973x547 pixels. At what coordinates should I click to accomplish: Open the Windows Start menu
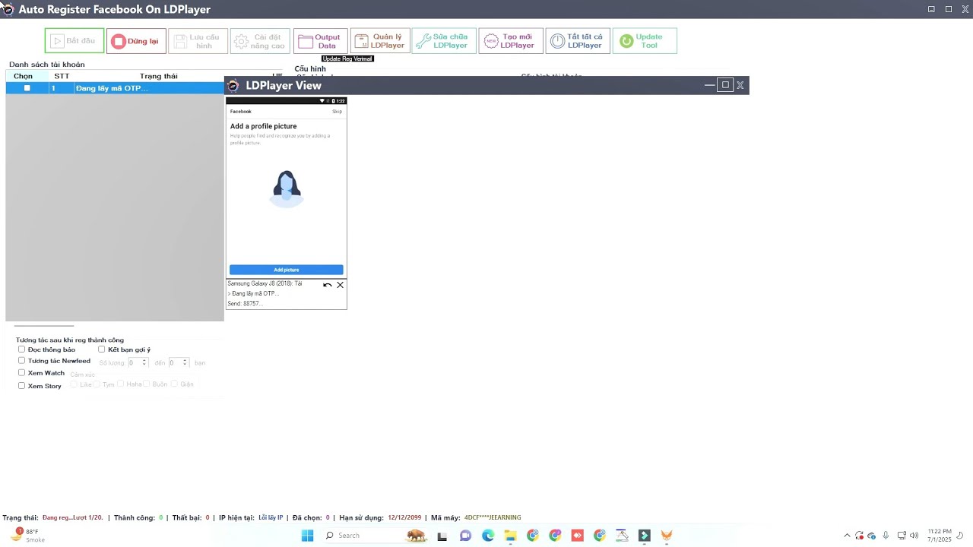(307, 536)
